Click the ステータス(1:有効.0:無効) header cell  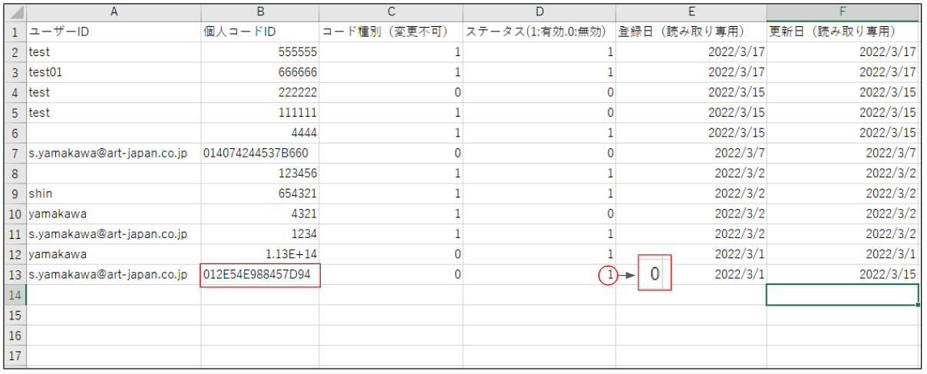click(x=539, y=32)
